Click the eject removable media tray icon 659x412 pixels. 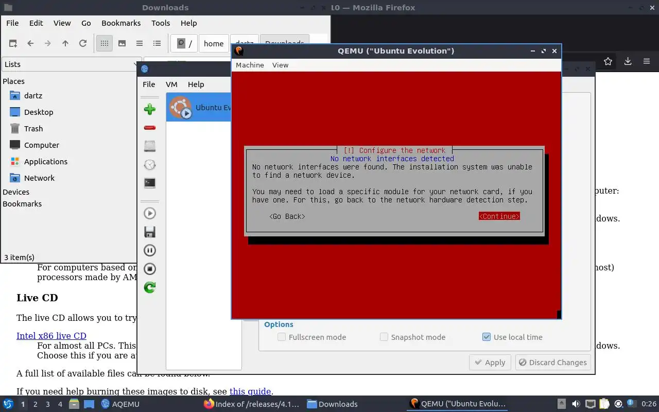pos(562,404)
